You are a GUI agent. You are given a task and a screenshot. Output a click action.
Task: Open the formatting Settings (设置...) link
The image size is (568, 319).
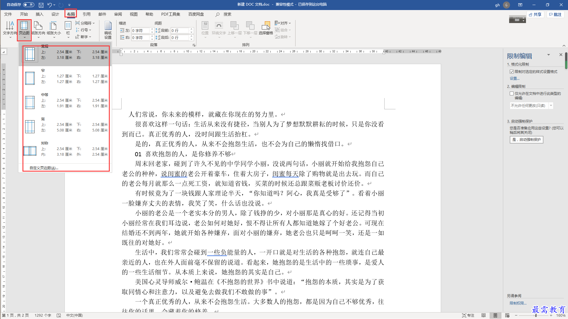(x=514, y=79)
